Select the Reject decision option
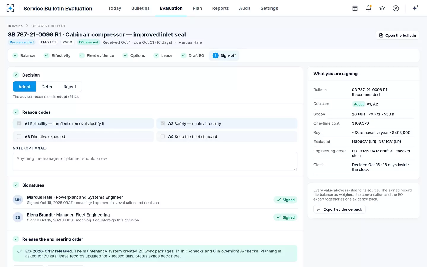Image resolution: width=427 pixels, height=267 pixels. click(x=70, y=87)
